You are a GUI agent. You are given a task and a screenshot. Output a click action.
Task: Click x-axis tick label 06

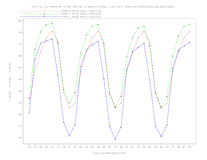(41, 147)
